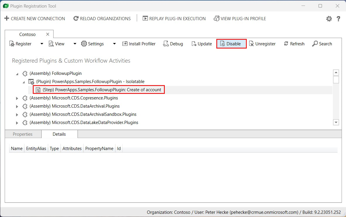346x217 pixels.
Task: Click RELOAD ORGANIZATIONS
Action: coord(102,18)
